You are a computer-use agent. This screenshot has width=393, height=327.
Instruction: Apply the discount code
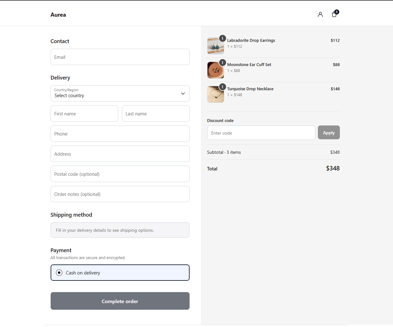pyautogui.click(x=329, y=132)
